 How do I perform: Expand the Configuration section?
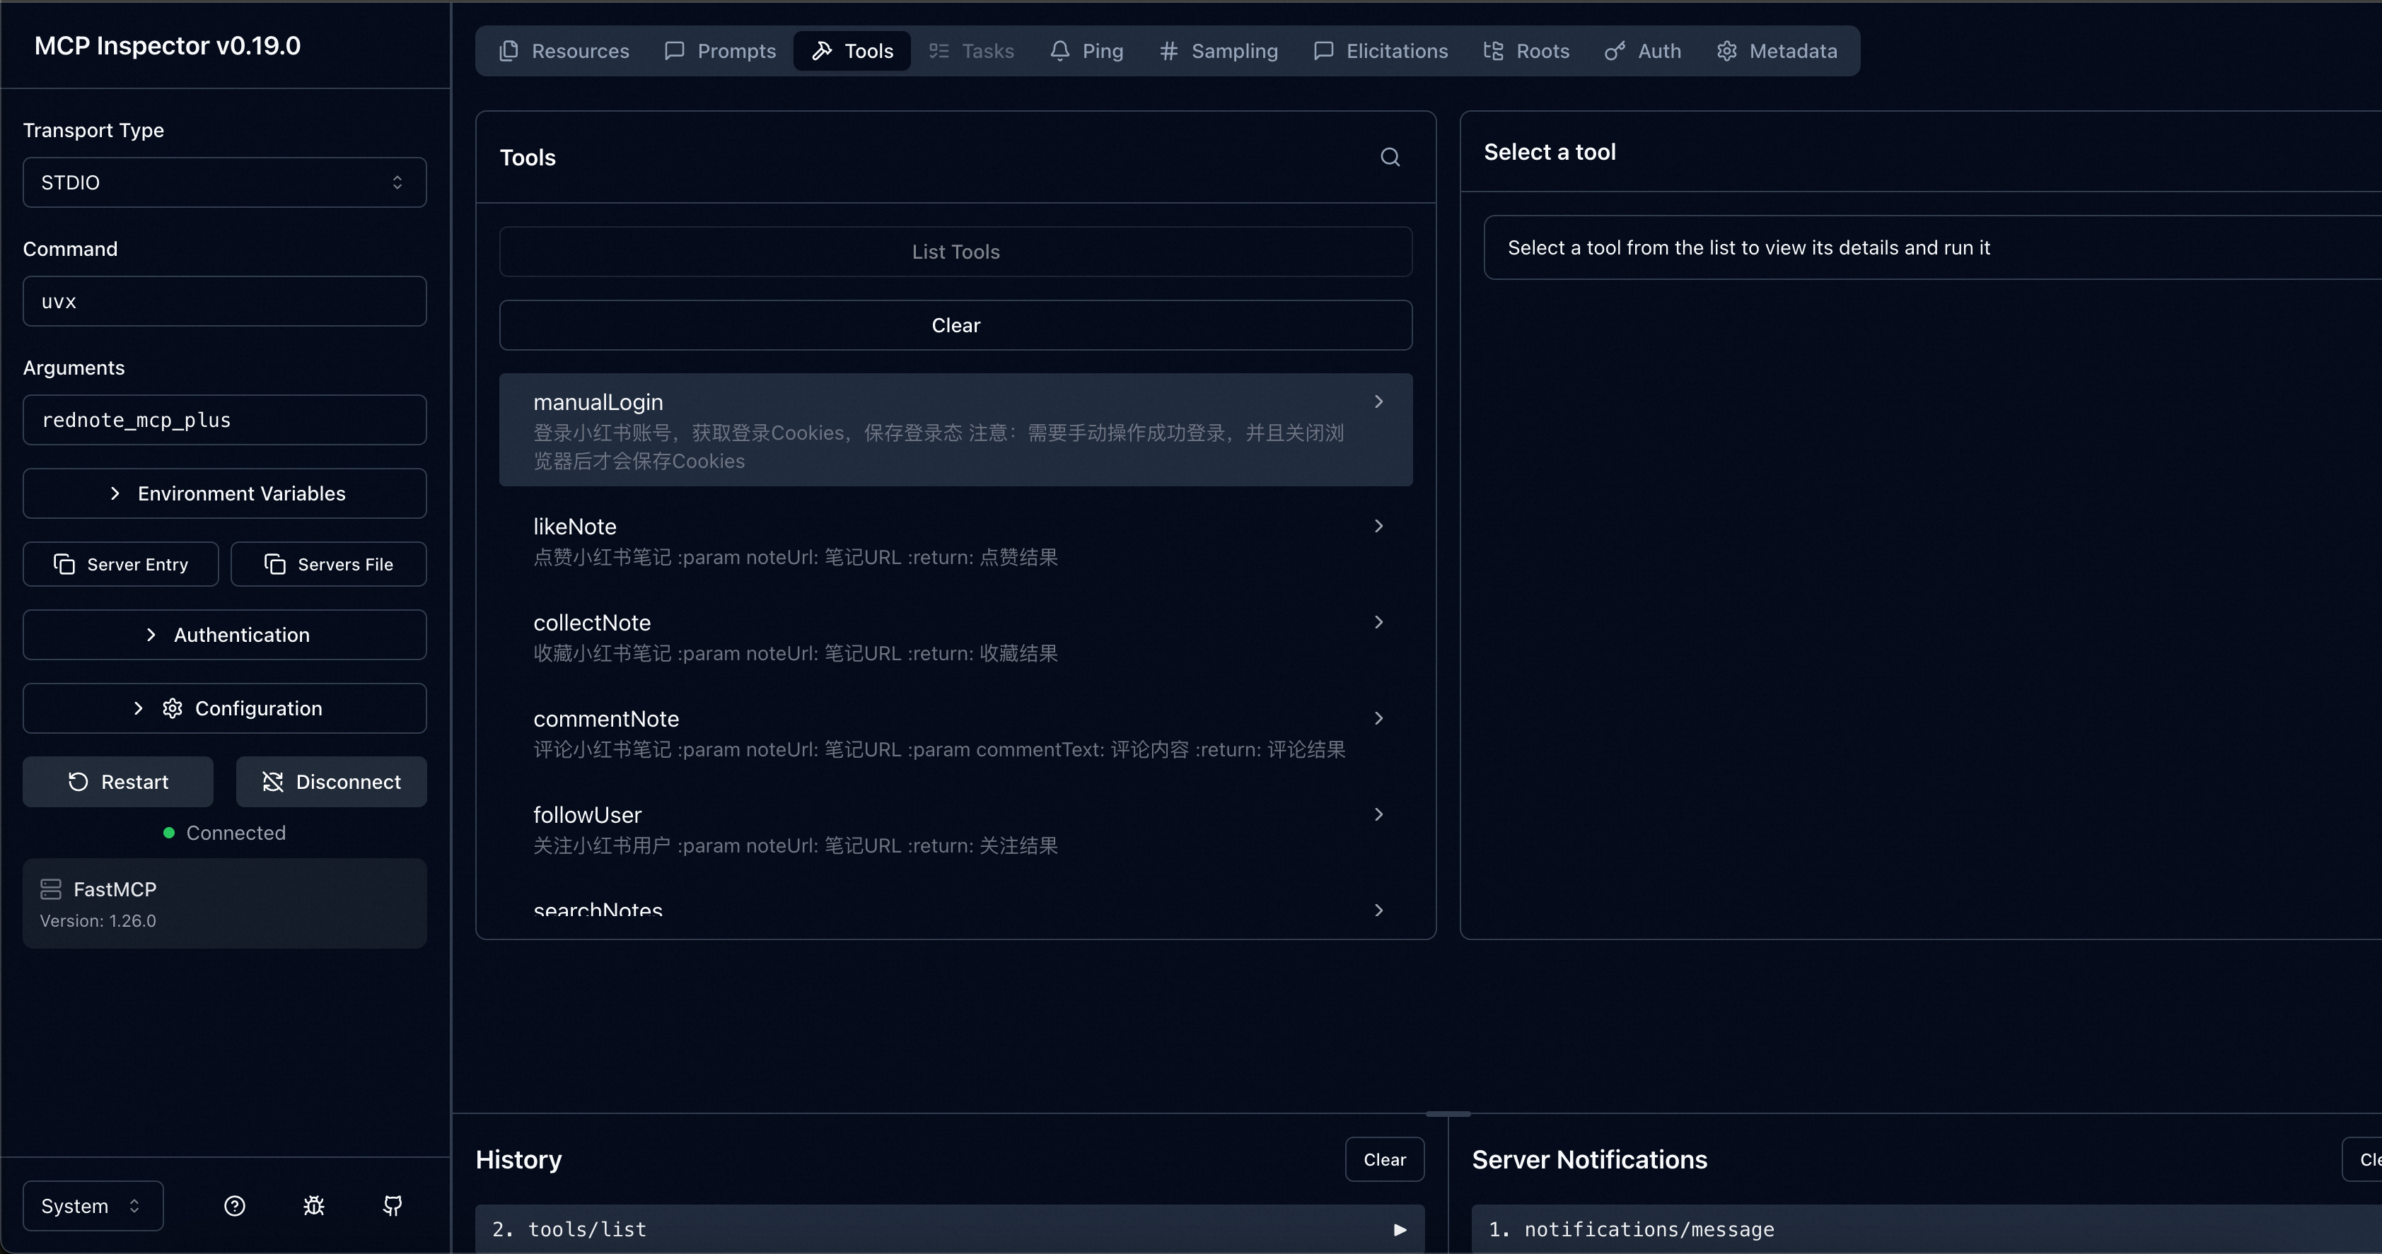[x=223, y=708]
